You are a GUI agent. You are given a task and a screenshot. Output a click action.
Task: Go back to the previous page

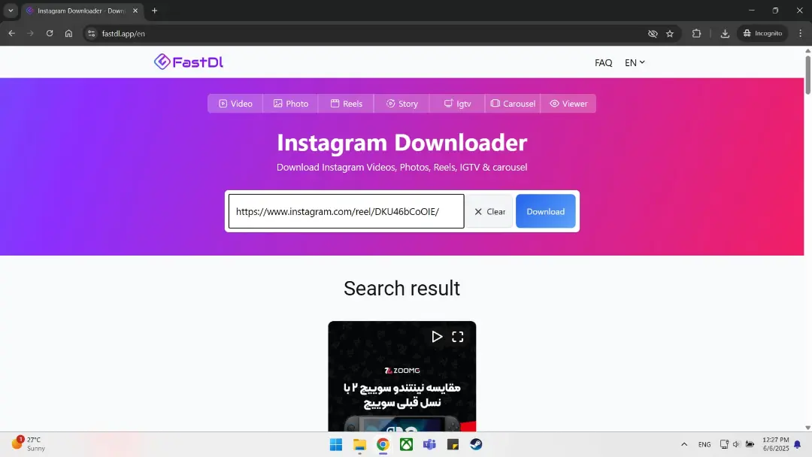click(x=11, y=33)
